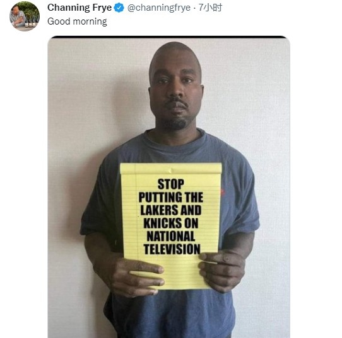Open Channing Frye's profile avatar

click(25, 16)
